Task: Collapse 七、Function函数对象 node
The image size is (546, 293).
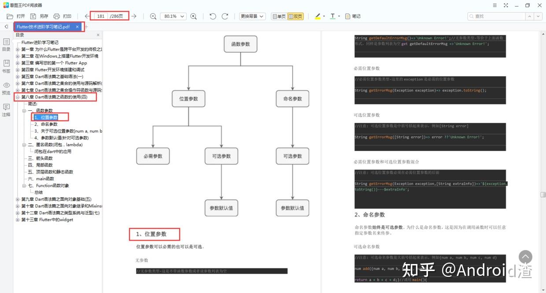Action: [x=24, y=185]
